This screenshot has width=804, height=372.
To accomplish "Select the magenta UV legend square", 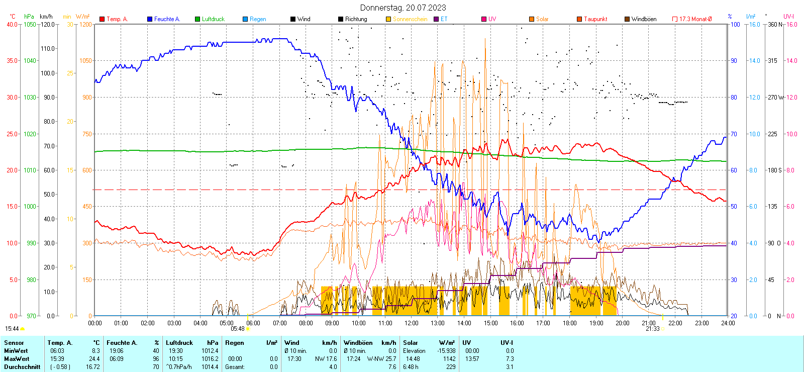I will pyautogui.click(x=484, y=19).
